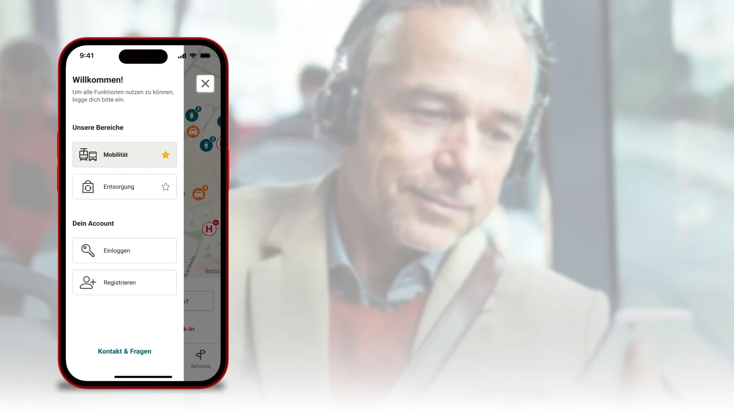The width and height of the screenshot is (734, 412).
Task: Click the Registrieren add-user icon
Action: [88, 282]
